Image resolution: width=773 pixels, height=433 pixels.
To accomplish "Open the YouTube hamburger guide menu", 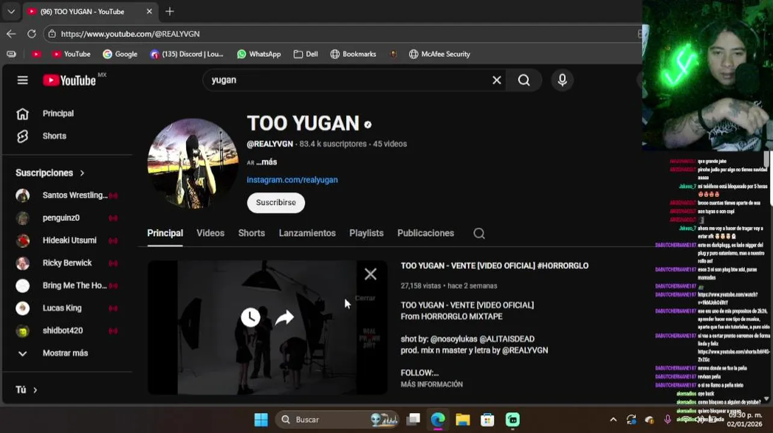I will coord(22,80).
